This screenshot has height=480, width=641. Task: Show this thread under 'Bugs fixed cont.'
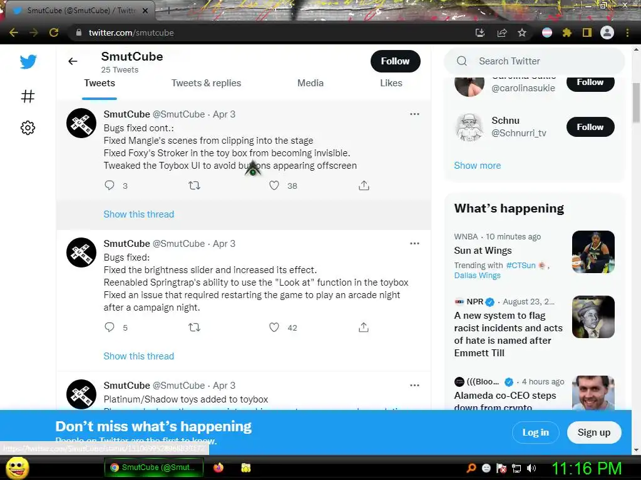[138, 214]
